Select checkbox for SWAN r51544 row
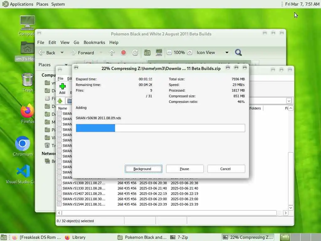 (x=59, y=204)
